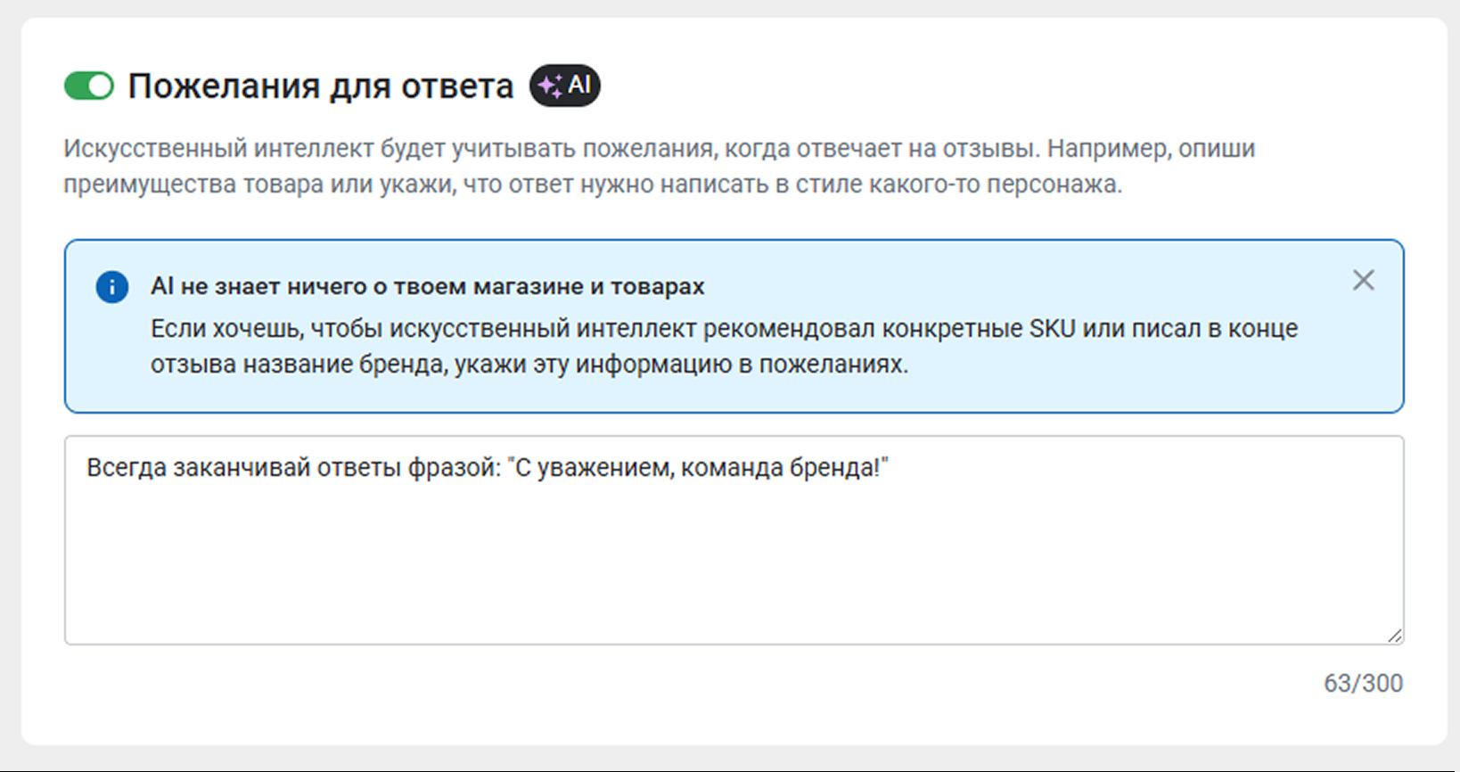
Task: Click the blue info circle icon
Action: pyautogui.click(x=112, y=287)
